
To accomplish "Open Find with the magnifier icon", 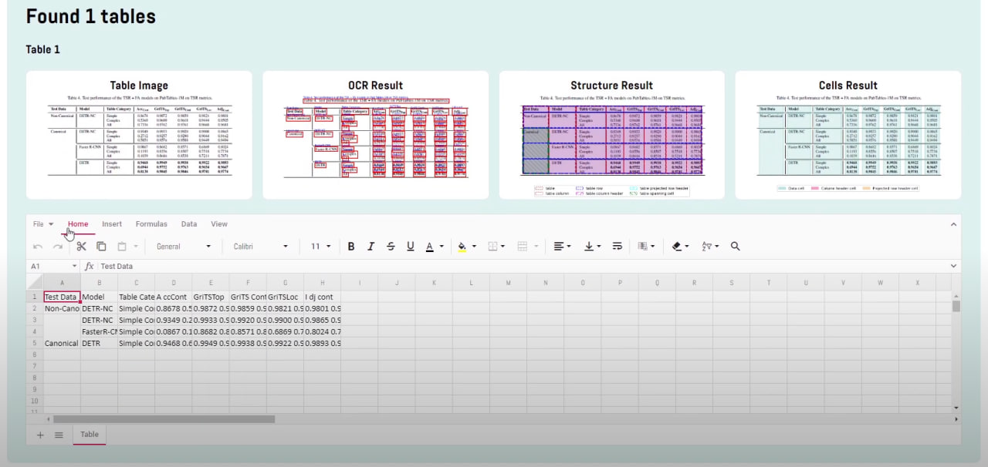I will click(x=735, y=247).
